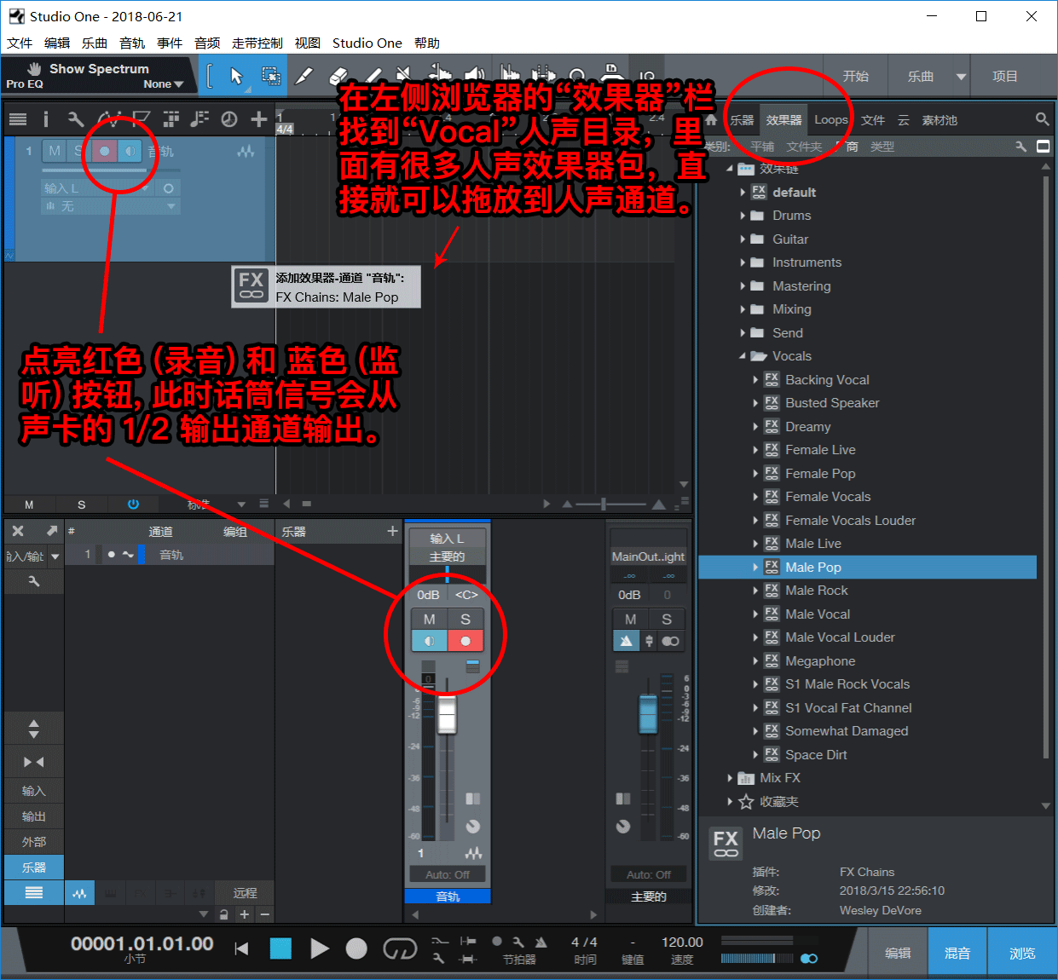Click the wrench options icon above track list
1058x980 pixels.
[x=76, y=119]
